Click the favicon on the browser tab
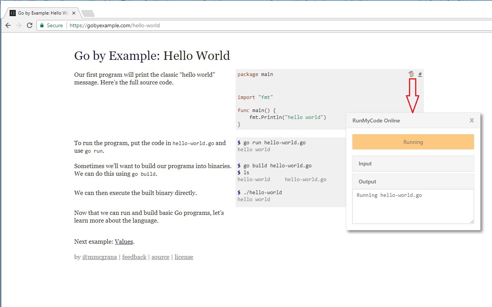492x307 pixels. click(13, 13)
